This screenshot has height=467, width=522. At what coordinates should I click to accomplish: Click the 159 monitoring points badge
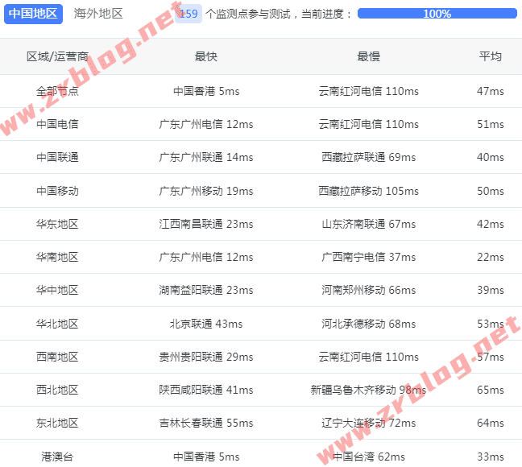[188, 14]
